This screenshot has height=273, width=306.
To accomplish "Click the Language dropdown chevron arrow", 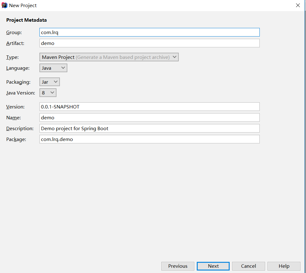I will 63,68.
